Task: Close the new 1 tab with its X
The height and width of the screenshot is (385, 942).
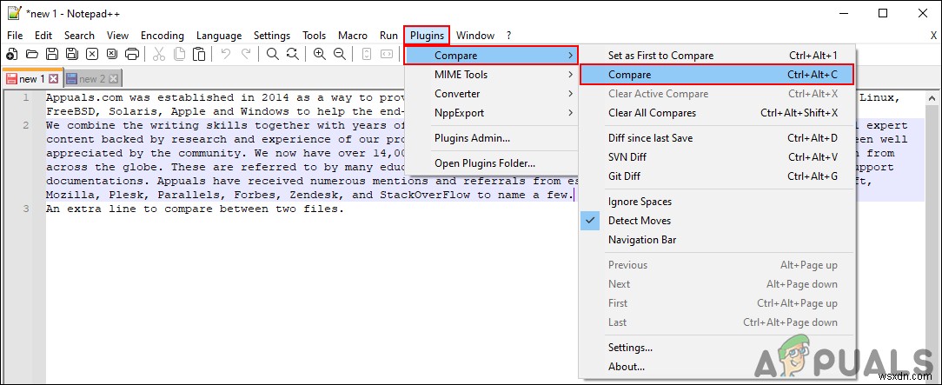Action: point(54,79)
